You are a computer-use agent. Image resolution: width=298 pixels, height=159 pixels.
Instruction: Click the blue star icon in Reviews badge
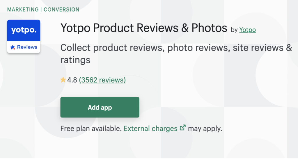point(13,47)
